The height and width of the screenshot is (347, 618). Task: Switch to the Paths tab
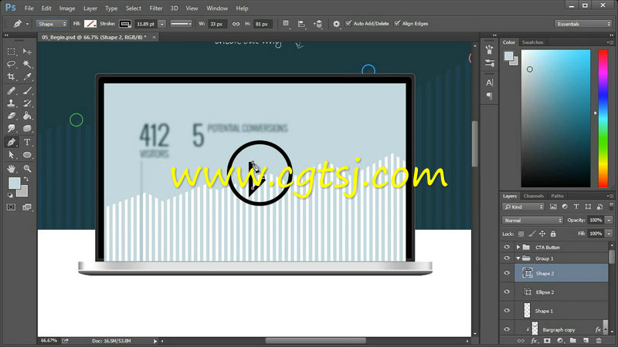[557, 196]
